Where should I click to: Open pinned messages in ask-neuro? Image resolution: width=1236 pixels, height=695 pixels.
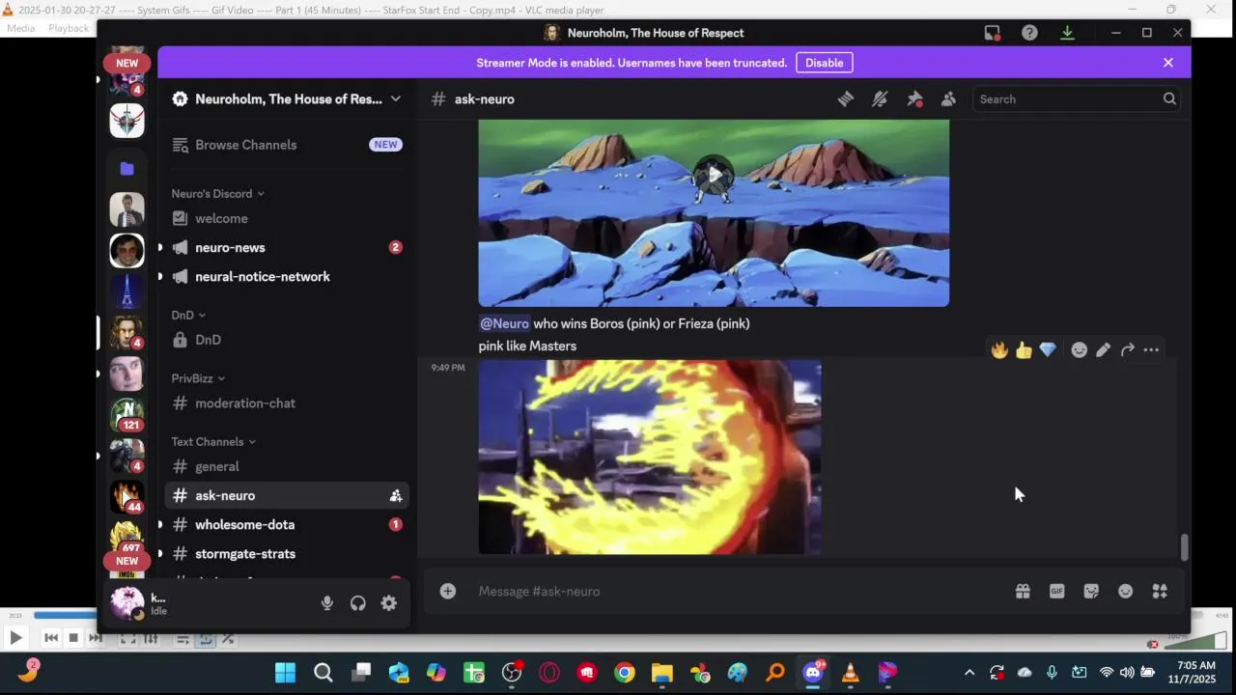(x=914, y=98)
